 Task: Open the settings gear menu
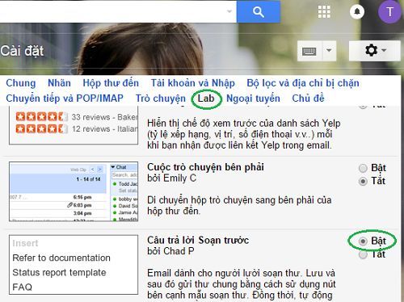(x=375, y=51)
